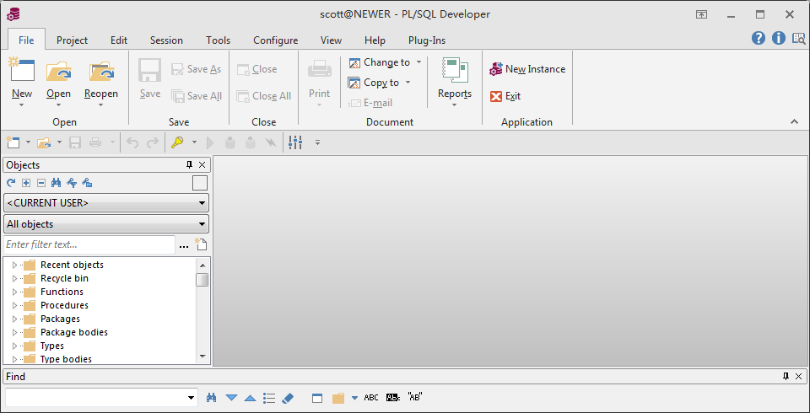The height and width of the screenshot is (413, 810).
Task: Click the quick toolbar Open folder icon
Action: tap(45, 142)
